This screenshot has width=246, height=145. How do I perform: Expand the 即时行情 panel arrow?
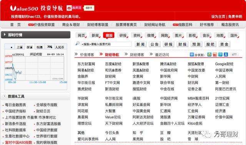[x=5, y=35]
